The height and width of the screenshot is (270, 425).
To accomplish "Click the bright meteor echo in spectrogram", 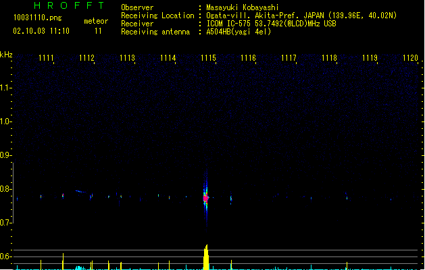I will [x=206, y=198].
